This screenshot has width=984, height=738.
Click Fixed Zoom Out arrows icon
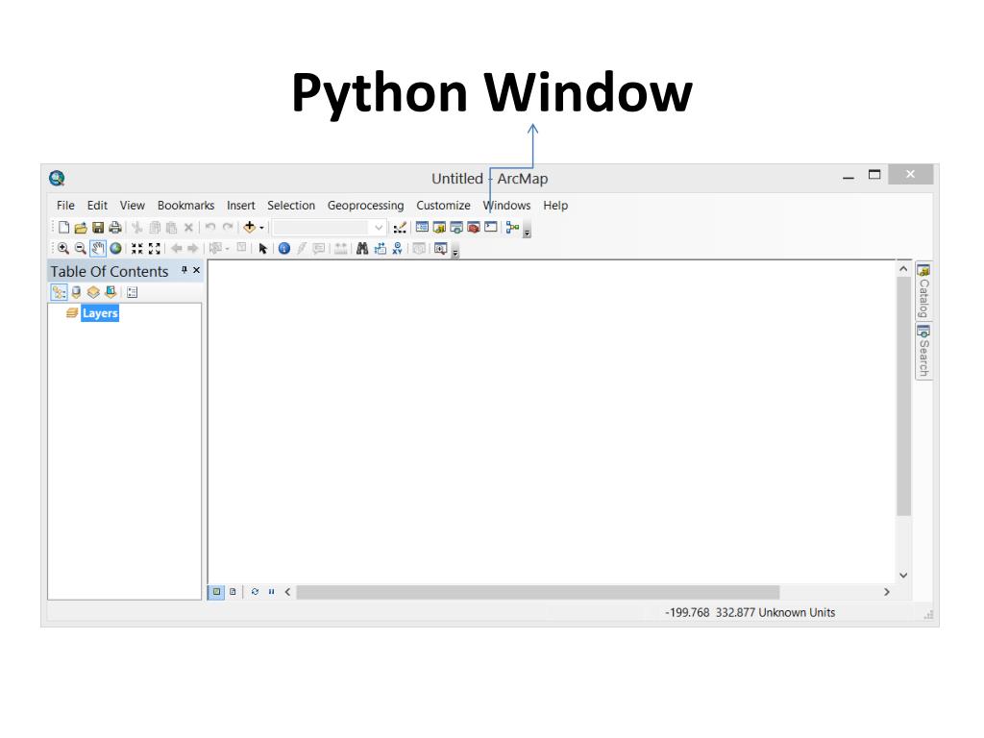155,249
